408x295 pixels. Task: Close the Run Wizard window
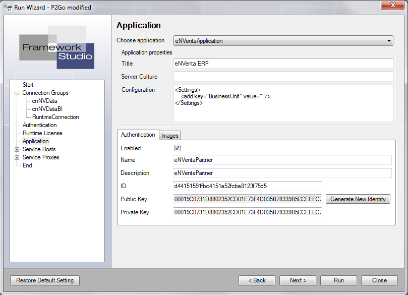[392, 5]
